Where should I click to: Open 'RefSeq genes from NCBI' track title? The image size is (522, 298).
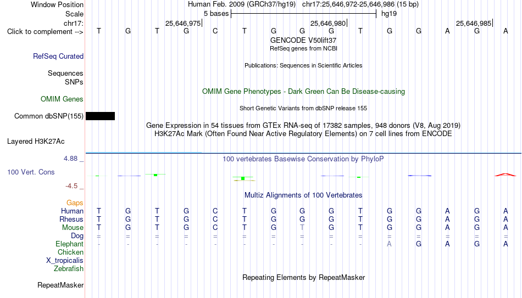coord(304,48)
